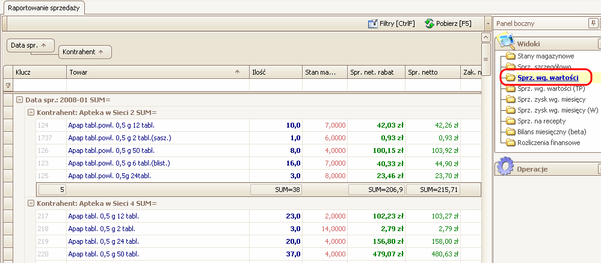Click folder icon of Sprz. zysk wg. miesięcy (W)
Image resolution: width=601 pixels, height=263 pixels.
point(510,110)
